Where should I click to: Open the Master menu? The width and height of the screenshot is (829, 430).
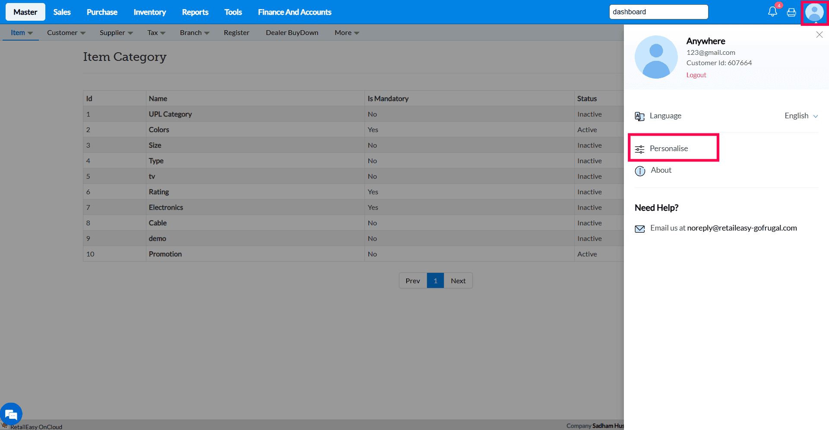(25, 12)
